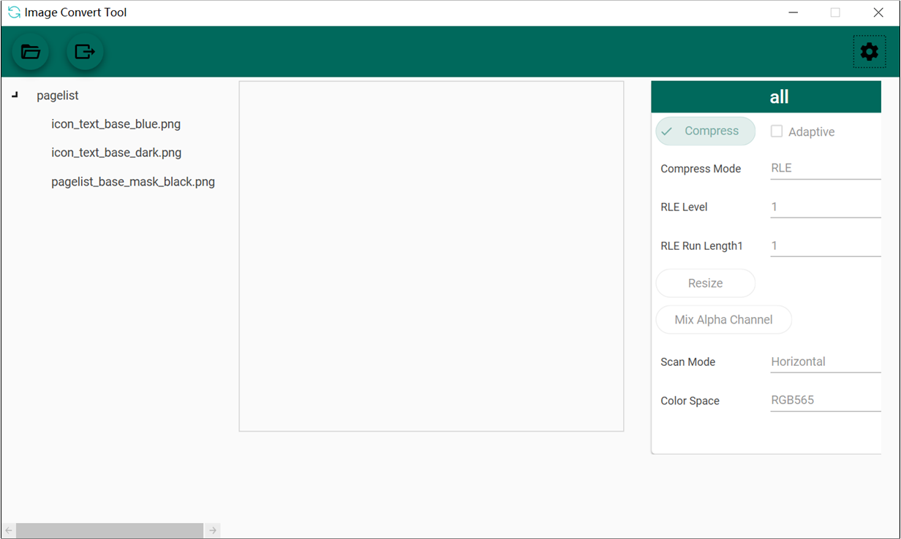This screenshot has width=901, height=539.
Task: Click the RLE Run Length1 label
Action: click(x=701, y=246)
